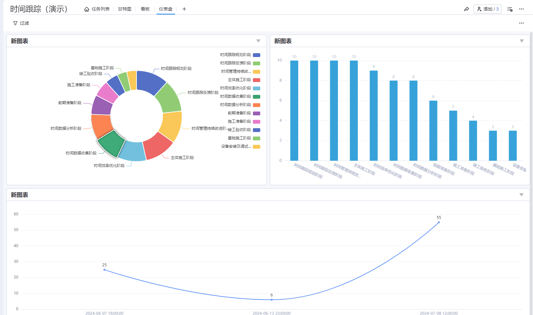Toggle 施工准备阶段 legend entry

point(244,121)
